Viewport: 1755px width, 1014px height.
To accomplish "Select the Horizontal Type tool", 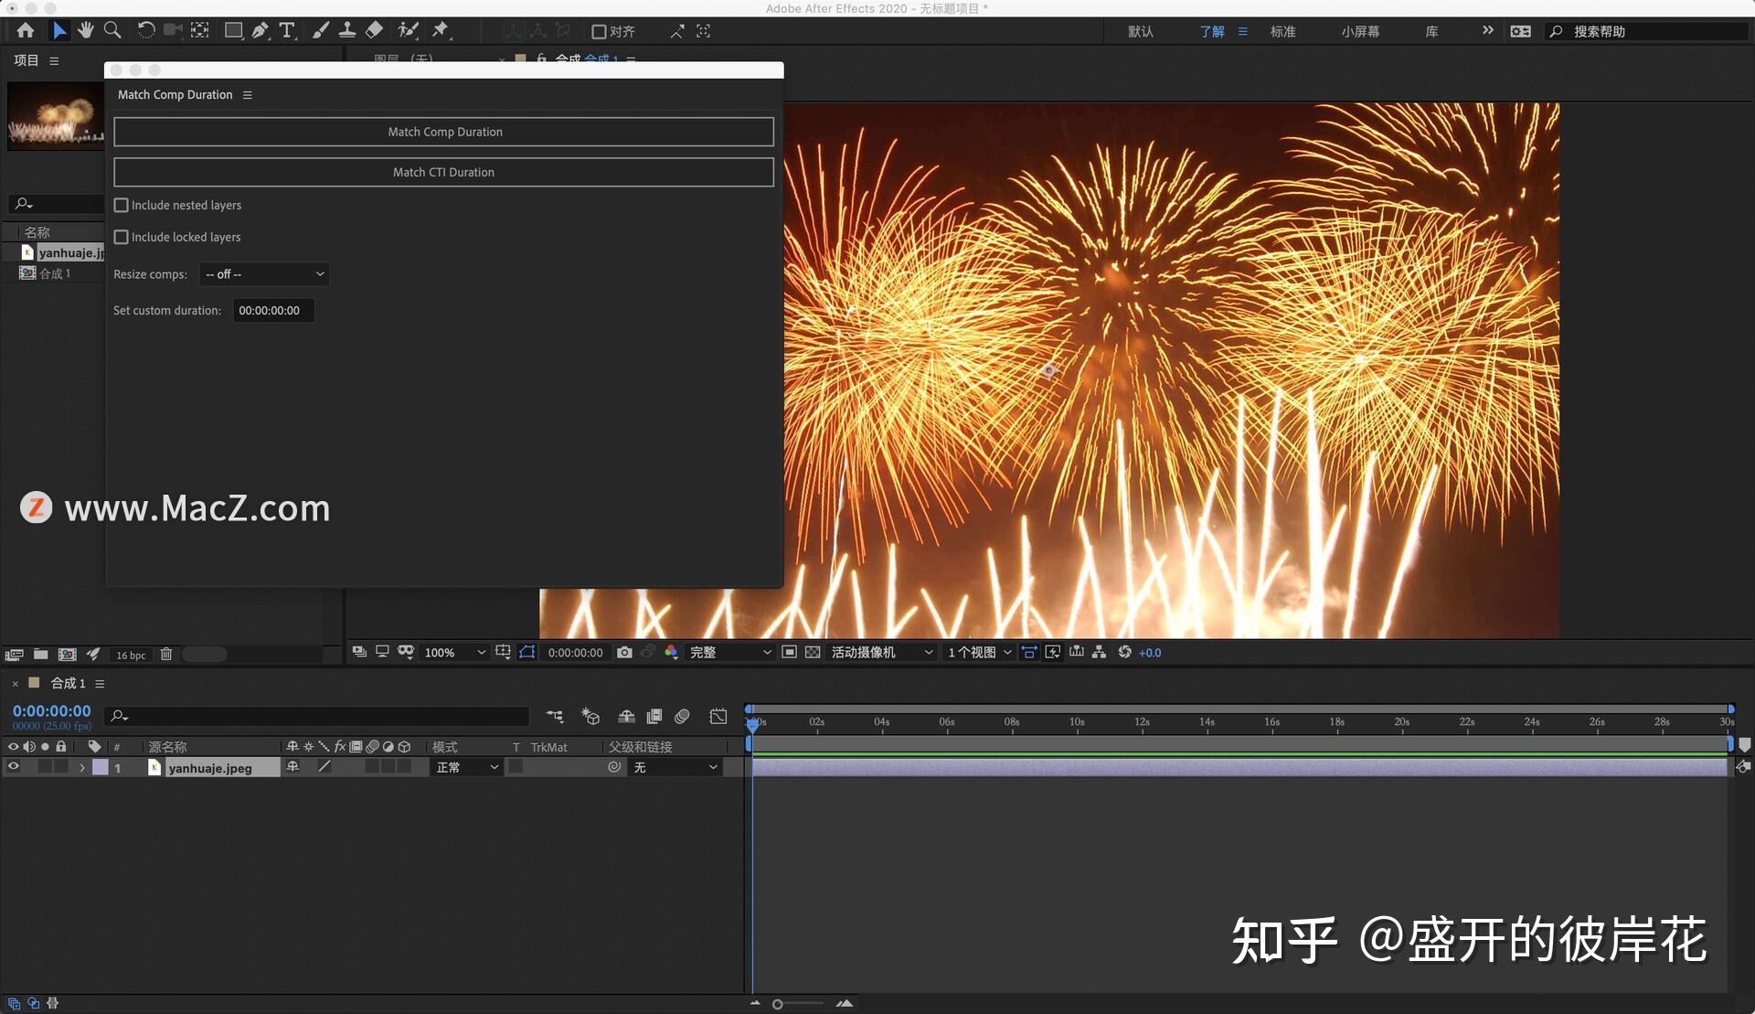I will pos(286,30).
